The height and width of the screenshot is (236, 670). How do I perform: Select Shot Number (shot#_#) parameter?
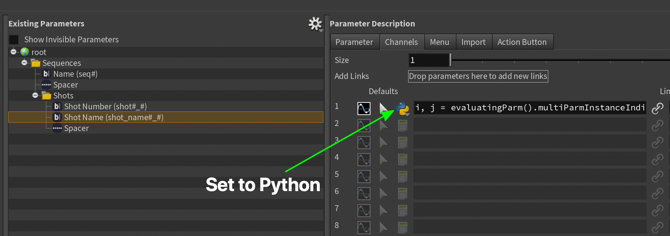(x=105, y=106)
